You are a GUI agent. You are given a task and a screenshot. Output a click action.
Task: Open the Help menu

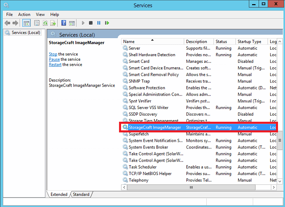[54, 14]
